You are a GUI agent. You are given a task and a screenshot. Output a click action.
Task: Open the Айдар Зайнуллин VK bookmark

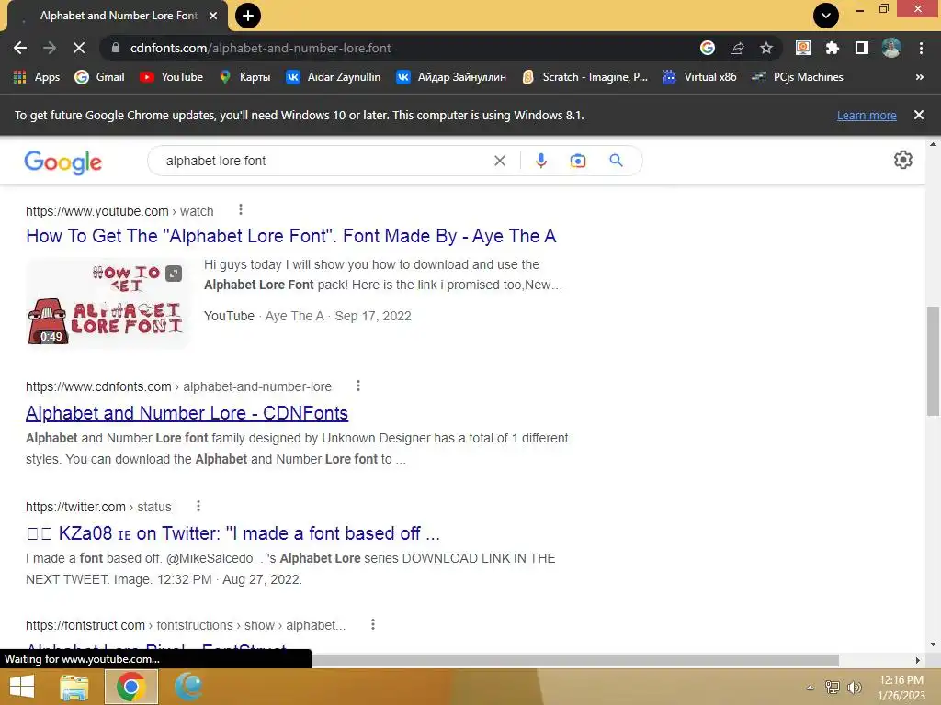coord(451,77)
